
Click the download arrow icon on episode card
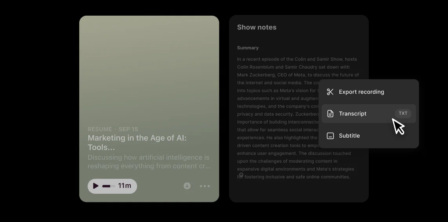tap(187, 186)
